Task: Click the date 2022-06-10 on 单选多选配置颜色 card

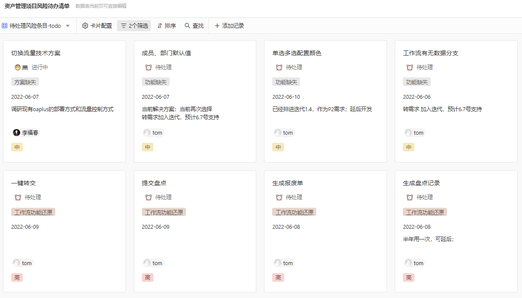Action: [285, 97]
